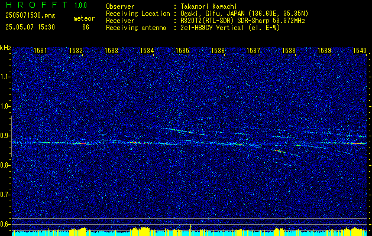The height and width of the screenshot is (236, 372).
Task: Click the 0.9 kHz axis label
Action: coord(5,136)
